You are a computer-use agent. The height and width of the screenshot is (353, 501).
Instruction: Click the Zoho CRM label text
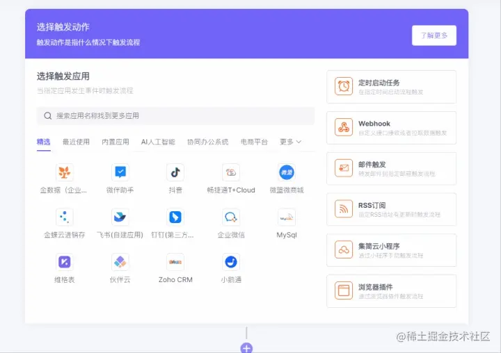point(175,279)
